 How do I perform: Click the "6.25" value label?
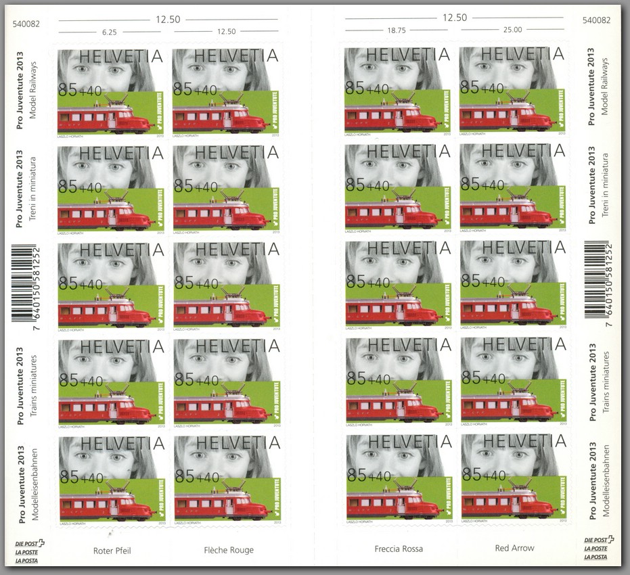[x=110, y=32]
